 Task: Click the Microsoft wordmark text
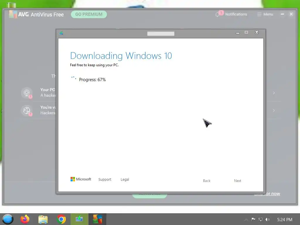[83, 179]
